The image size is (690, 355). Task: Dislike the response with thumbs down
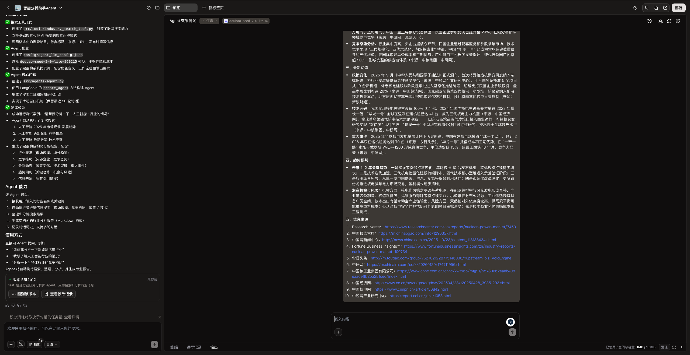click(x=13, y=305)
